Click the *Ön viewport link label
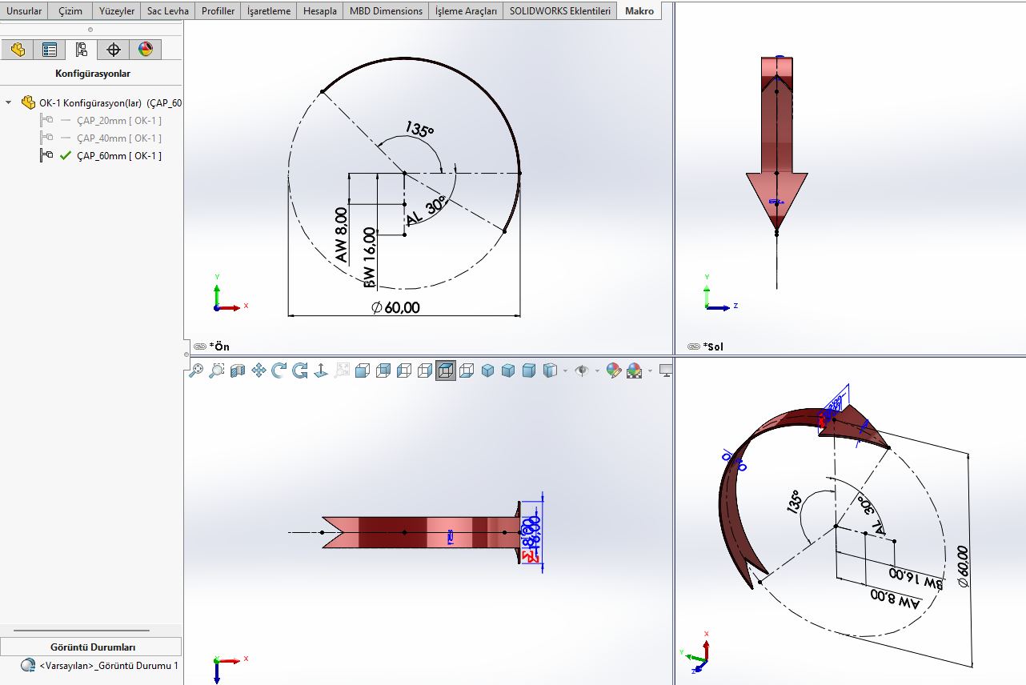The height and width of the screenshot is (685, 1026). (212, 347)
